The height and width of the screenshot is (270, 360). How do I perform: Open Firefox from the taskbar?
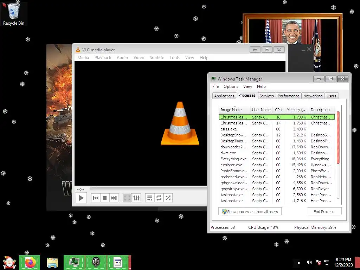click(x=30, y=262)
